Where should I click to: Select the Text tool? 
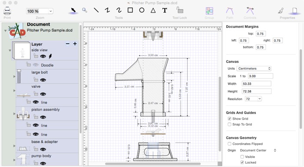(165, 10)
